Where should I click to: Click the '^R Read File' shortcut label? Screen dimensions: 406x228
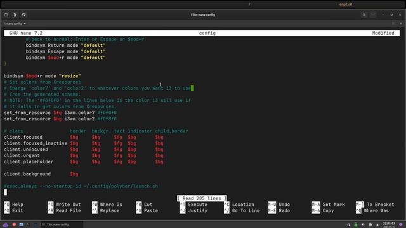(65, 211)
